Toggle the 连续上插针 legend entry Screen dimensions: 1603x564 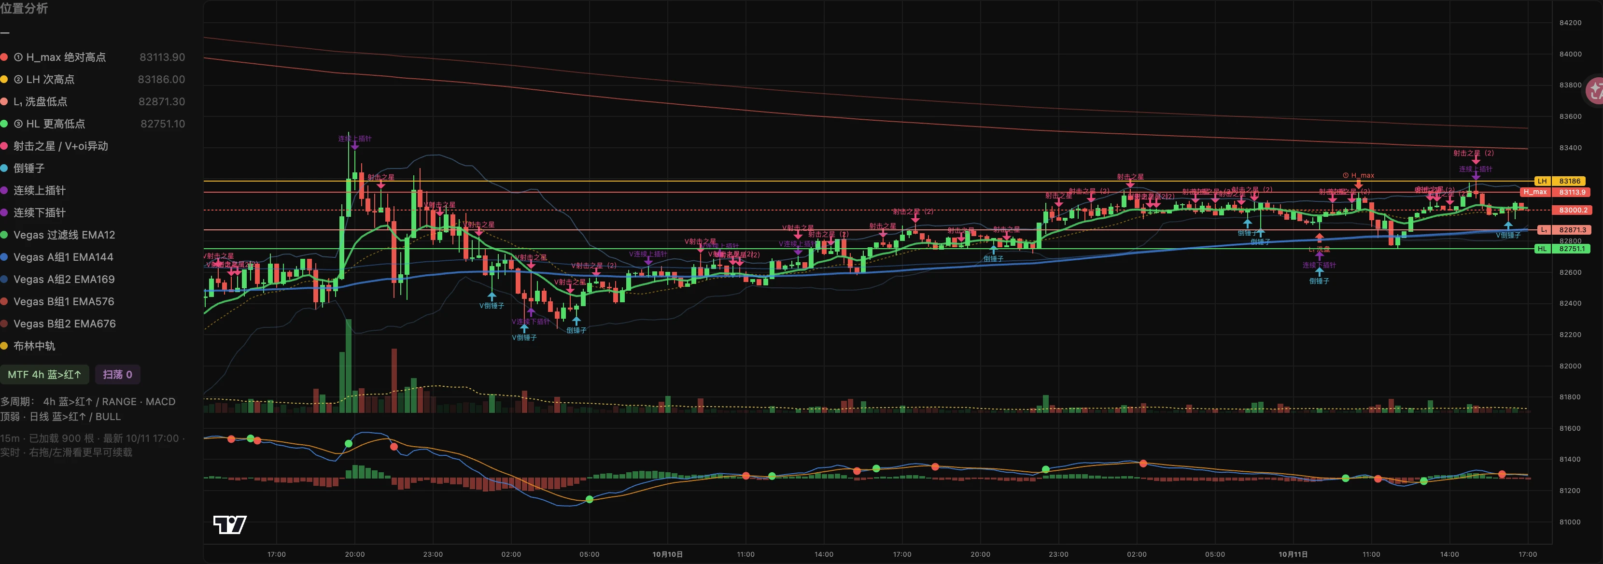[33, 190]
